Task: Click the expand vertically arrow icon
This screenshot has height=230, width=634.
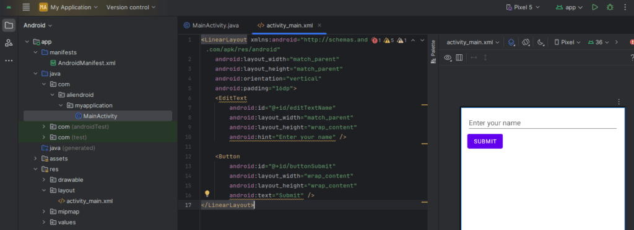Action: [x=485, y=57]
